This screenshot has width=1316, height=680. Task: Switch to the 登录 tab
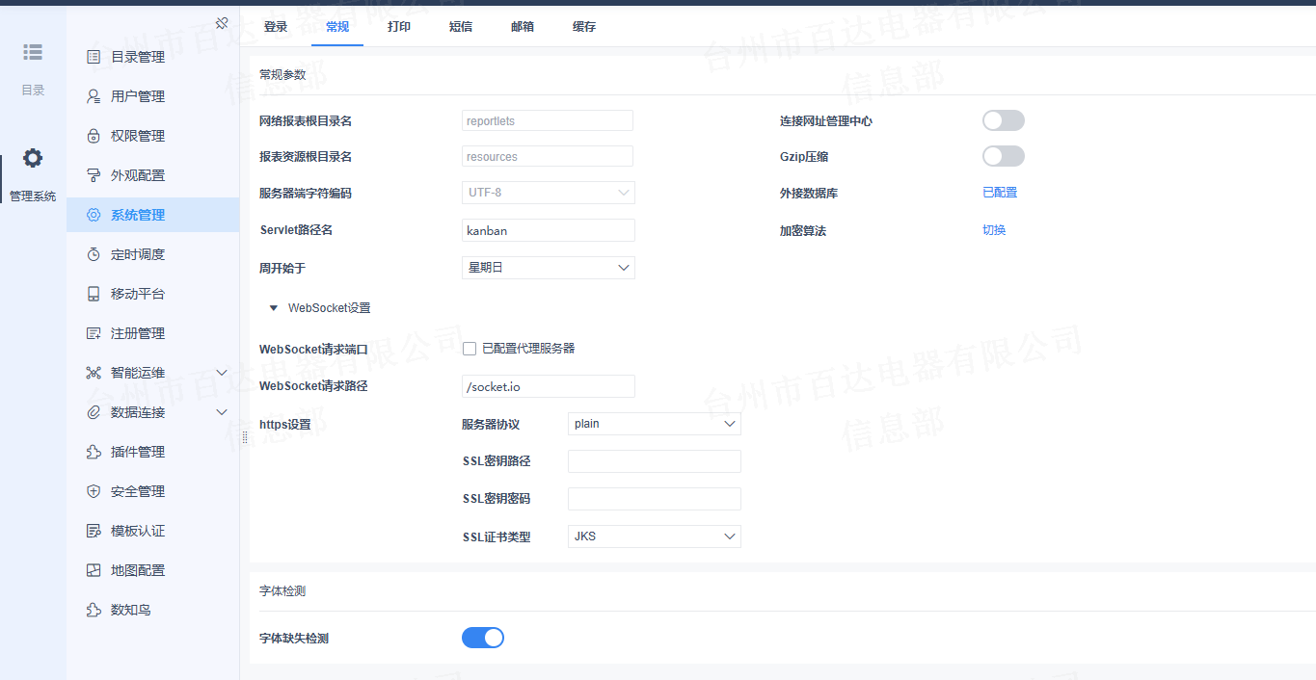[276, 27]
